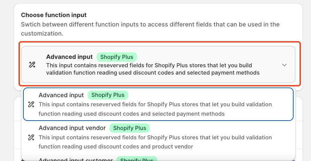311x161 pixels.
Task: Click the Shopify Plus badge on the Advanced input option
Action: pyautogui.click(x=108, y=95)
